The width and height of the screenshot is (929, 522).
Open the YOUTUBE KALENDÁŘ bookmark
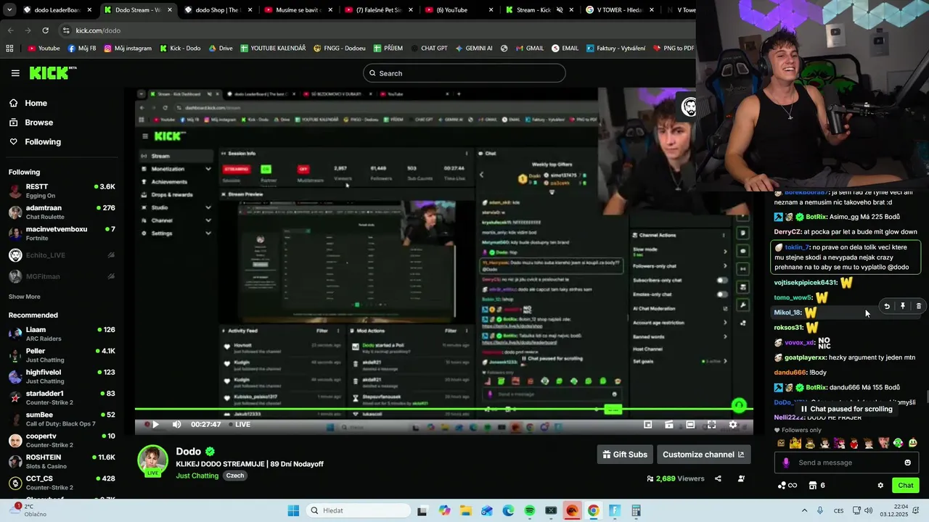(x=273, y=48)
